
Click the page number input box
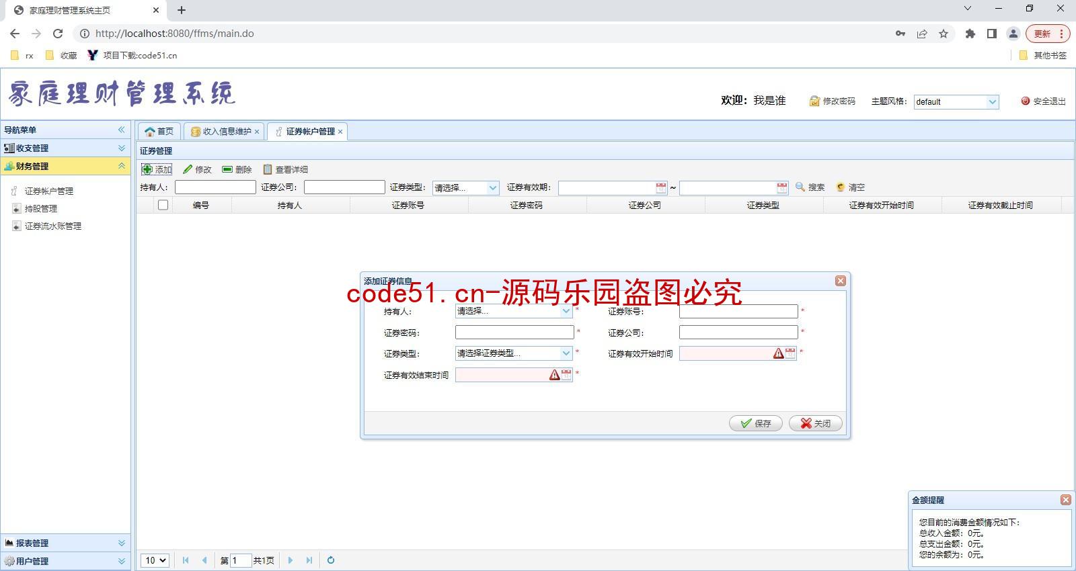241,560
